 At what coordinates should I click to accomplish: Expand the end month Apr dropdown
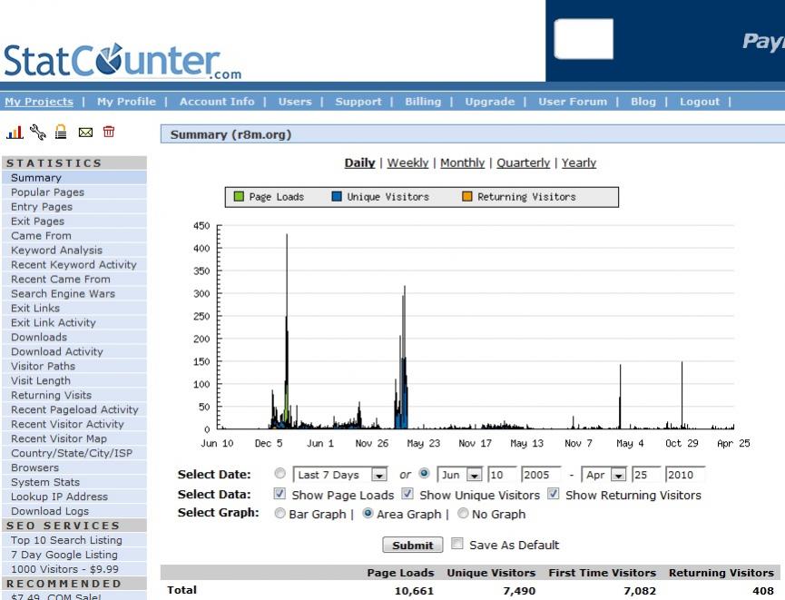click(616, 475)
